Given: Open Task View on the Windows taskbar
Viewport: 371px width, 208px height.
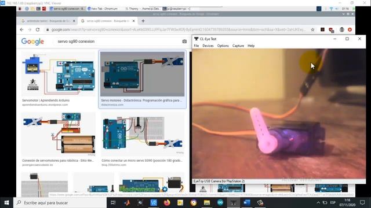Looking at the screenshot, I should click(113, 203).
